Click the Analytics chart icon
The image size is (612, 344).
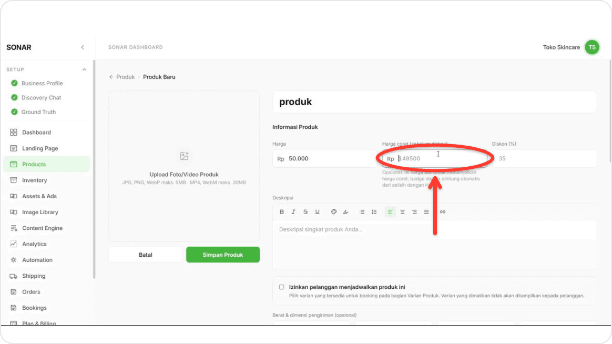pyautogui.click(x=14, y=244)
